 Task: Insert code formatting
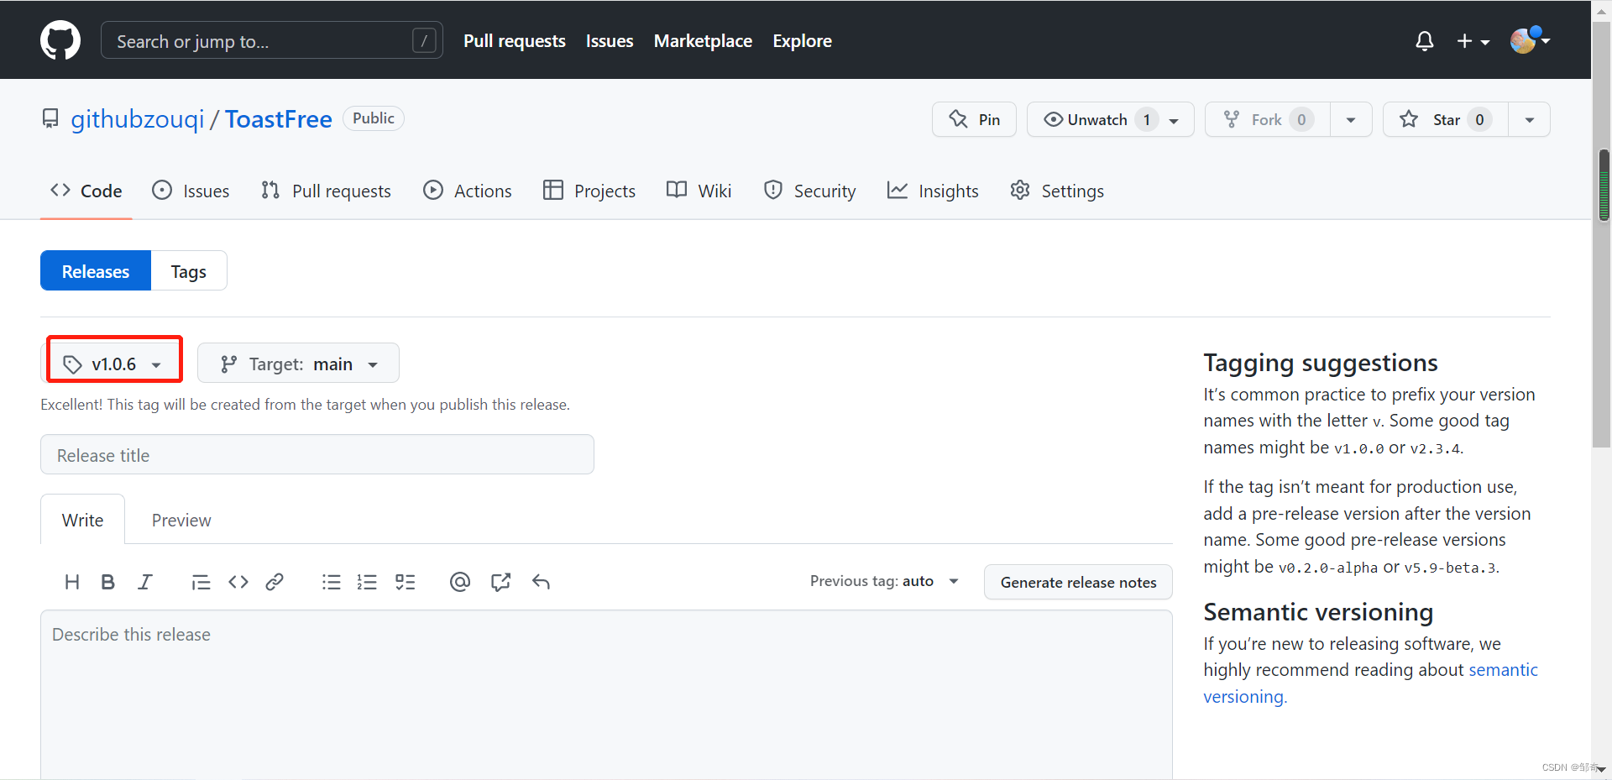click(x=238, y=582)
